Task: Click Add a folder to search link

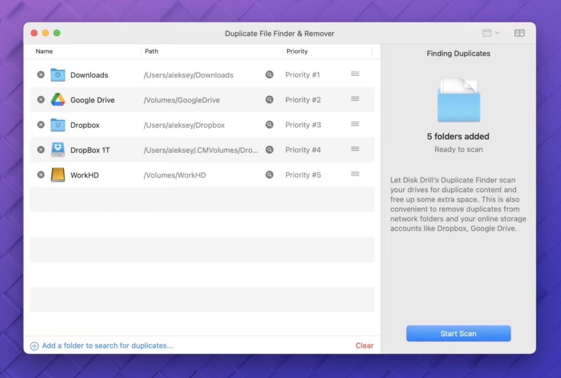Action: point(107,345)
